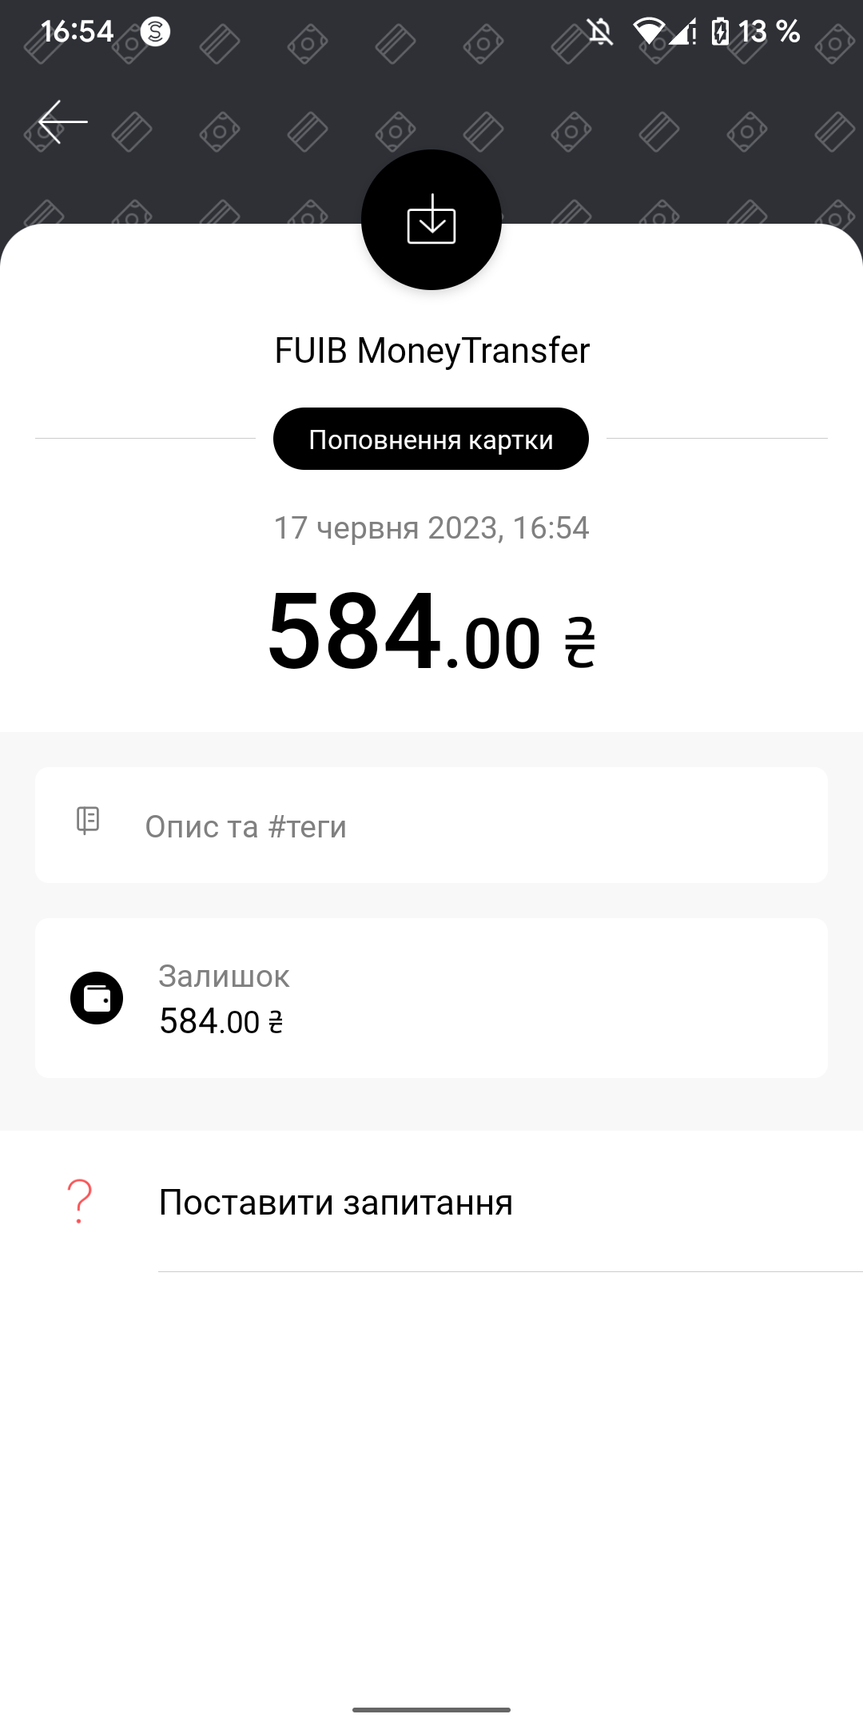This screenshot has height=1726, width=863.
Task: Tap the notebook icon beside description
Action: coord(88,821)
